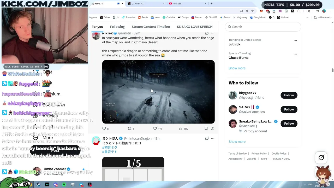Open SALVO's profile name

[x=244, y=107]
